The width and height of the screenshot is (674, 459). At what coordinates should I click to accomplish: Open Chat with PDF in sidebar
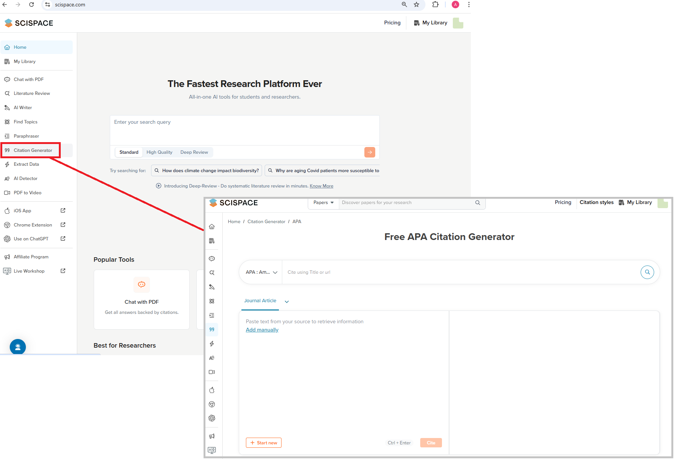tap(37, 79)
